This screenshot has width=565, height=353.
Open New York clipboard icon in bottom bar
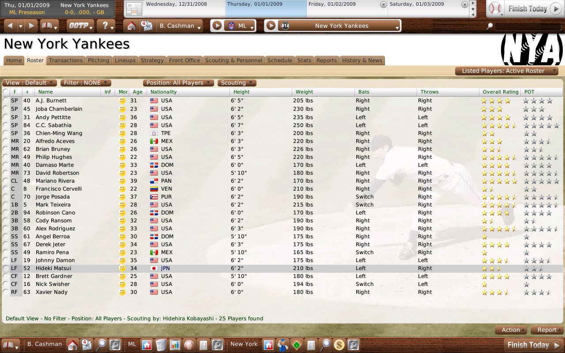[x=311, y=345]
